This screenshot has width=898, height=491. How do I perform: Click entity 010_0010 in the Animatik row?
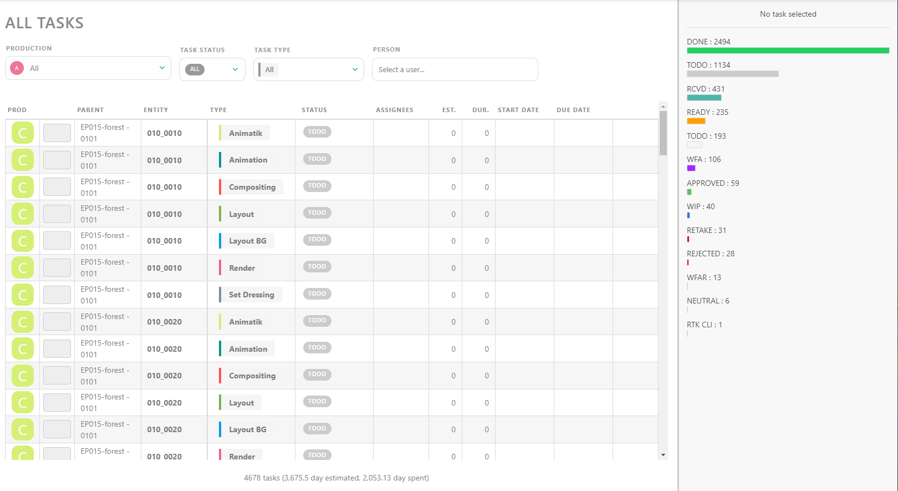(x=164, y=133)
